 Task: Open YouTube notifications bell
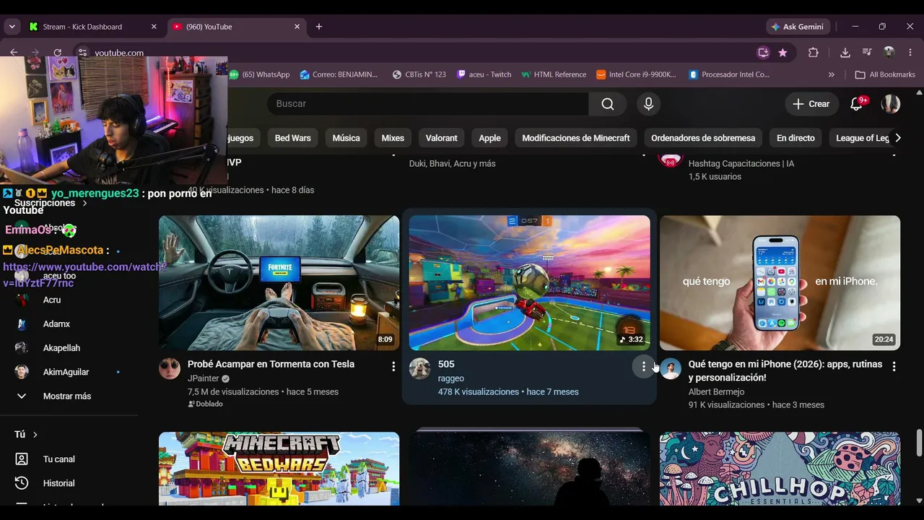click(x=857, y=104)
